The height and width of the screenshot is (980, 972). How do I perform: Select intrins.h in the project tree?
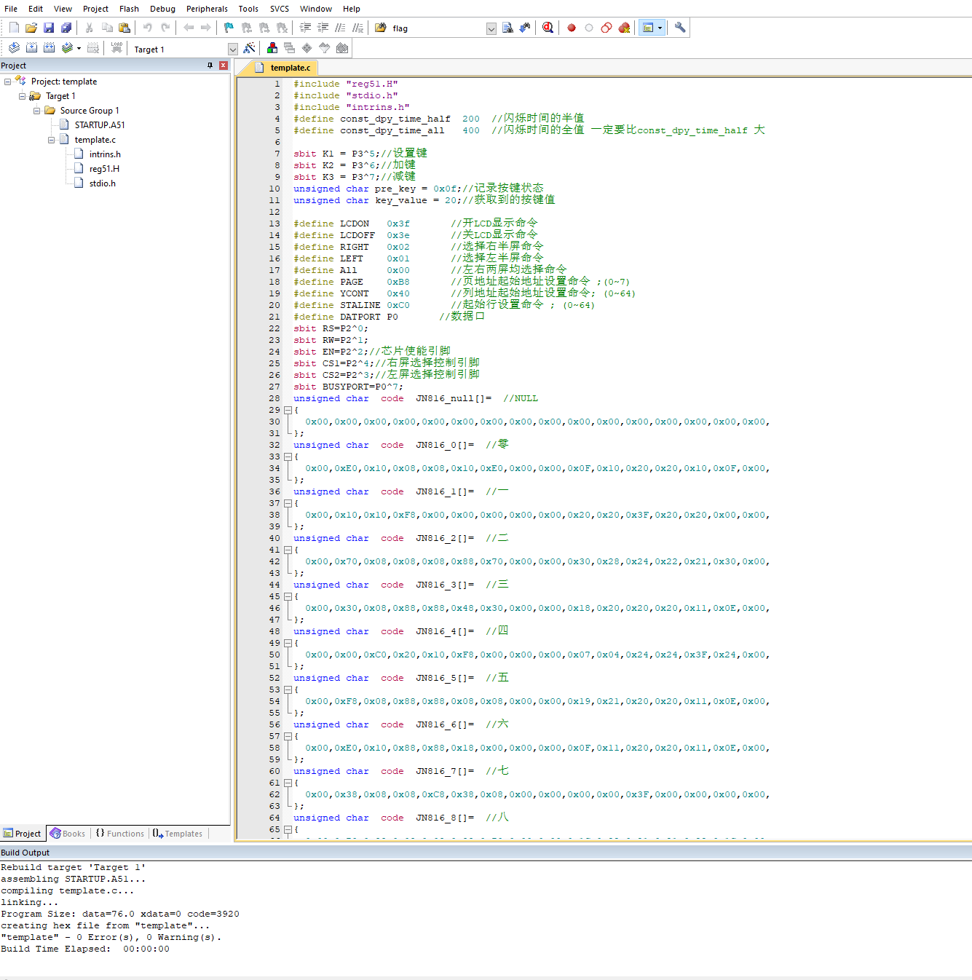(x=105, y=154)
